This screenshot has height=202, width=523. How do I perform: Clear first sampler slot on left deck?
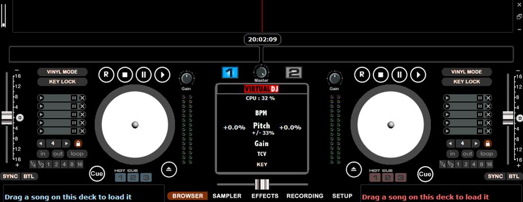[x=82, y=98]
